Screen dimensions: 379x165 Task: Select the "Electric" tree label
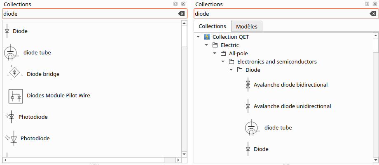click(229, 45)
